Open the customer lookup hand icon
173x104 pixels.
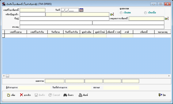point(112,14)
